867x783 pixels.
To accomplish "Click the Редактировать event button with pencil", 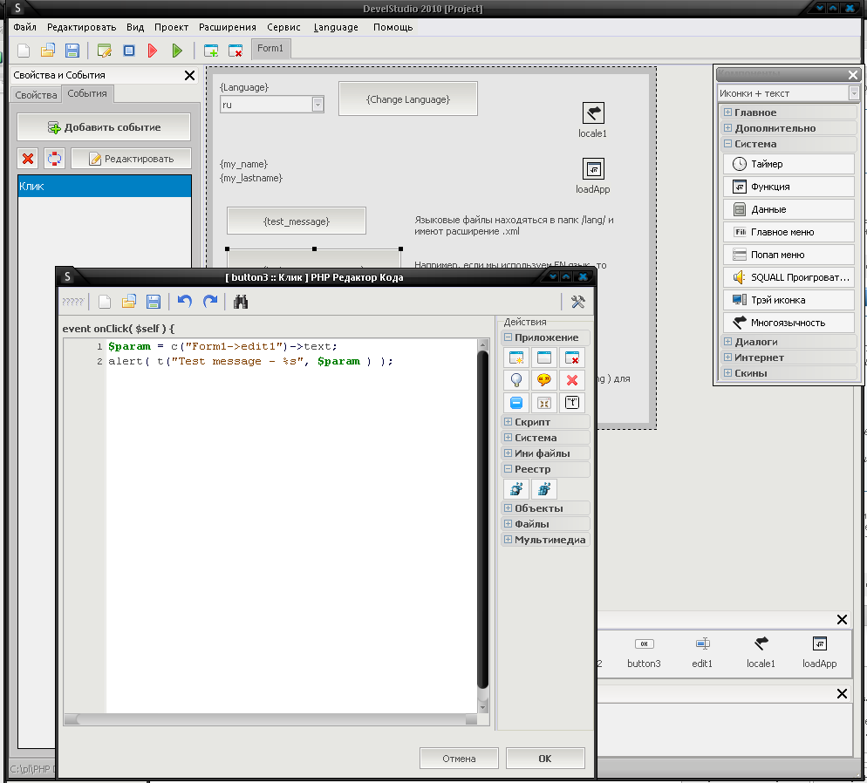I will click(x=132, y=160).
